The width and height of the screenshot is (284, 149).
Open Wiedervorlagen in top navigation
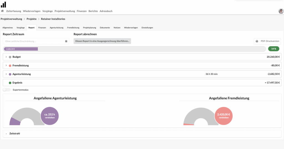[32, 11]
